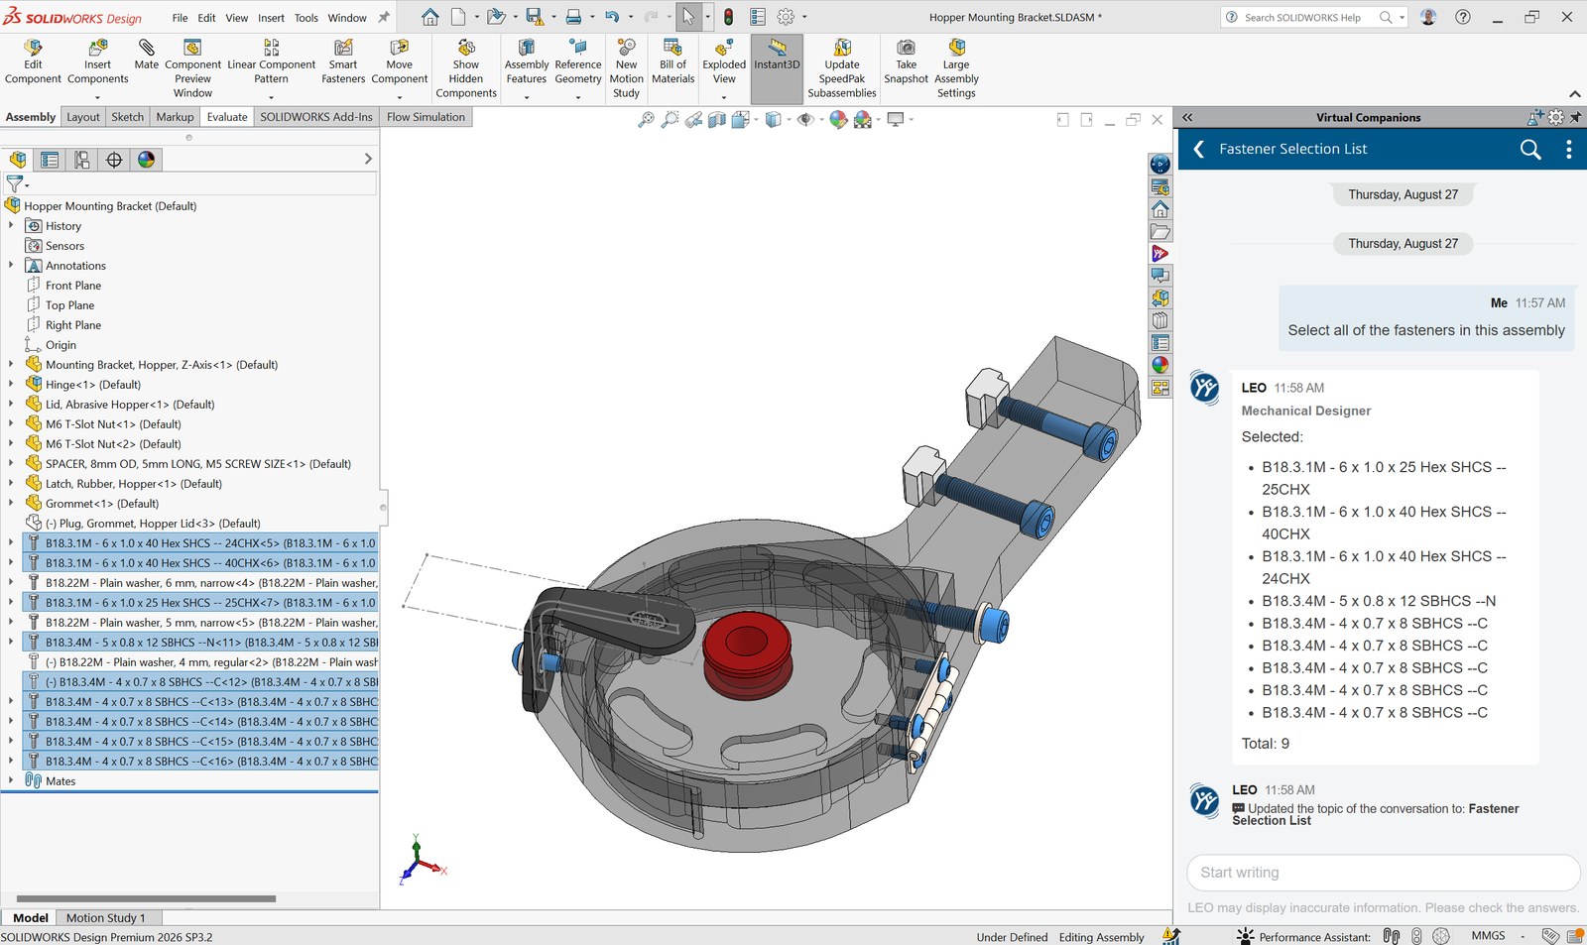
Task: Click the Edit Component tool
Action: tap(33, 62)
